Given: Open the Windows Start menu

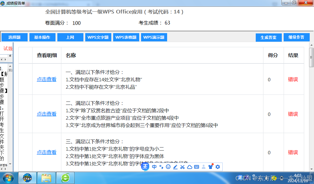Looking at the screenshot, I should (8, 178).
